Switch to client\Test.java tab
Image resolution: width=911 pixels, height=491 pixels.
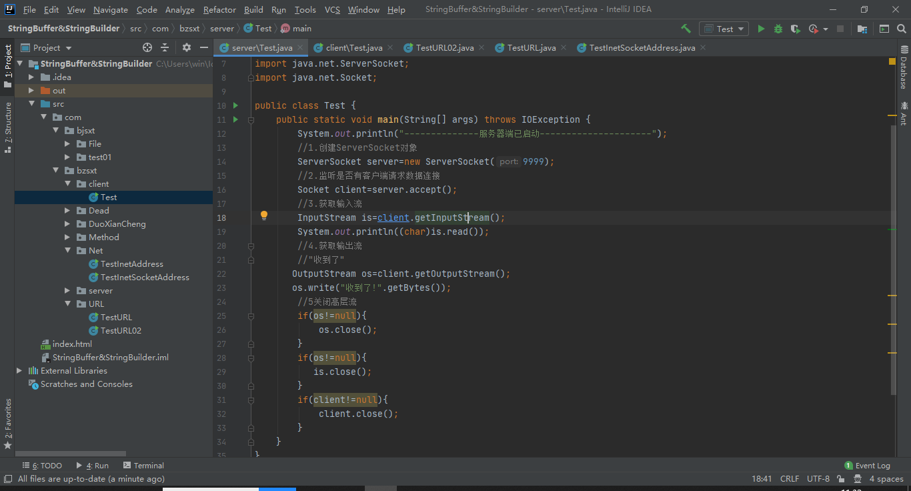pos(353,48)
